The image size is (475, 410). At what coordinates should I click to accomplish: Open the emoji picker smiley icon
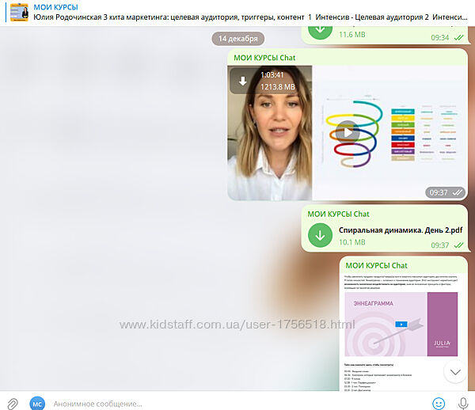tap(439, 403)
